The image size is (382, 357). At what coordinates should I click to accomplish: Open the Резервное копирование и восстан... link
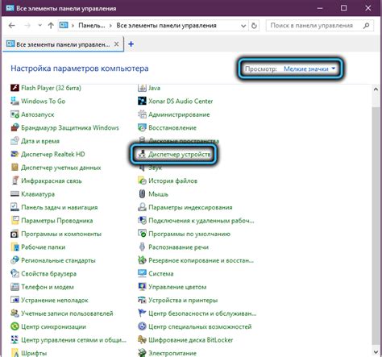(201, 260)
